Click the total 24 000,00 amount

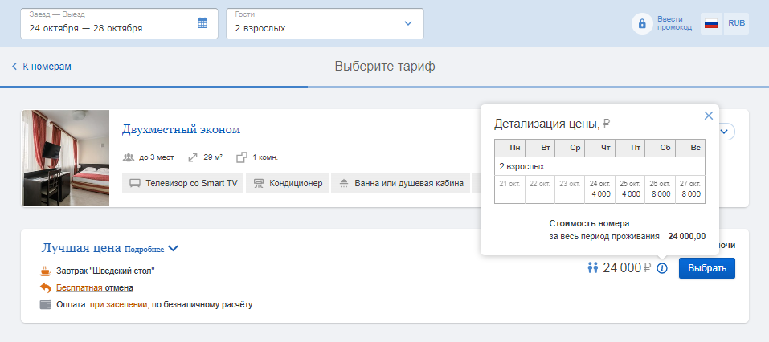click(x=686, y=236)
